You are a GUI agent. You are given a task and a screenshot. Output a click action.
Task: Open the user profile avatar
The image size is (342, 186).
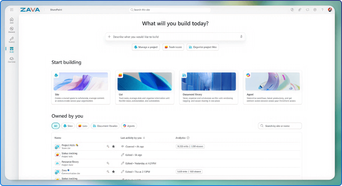coord(330,10)
